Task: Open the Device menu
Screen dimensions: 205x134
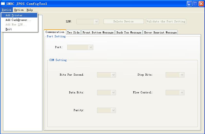Action: tap(6, 10)
